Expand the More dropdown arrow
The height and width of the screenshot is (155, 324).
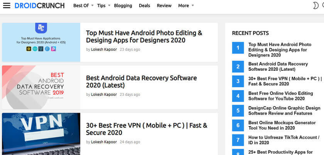192,5
